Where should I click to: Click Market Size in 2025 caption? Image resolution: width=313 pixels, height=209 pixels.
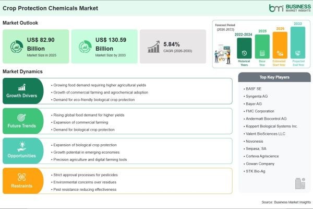(42, 55)
